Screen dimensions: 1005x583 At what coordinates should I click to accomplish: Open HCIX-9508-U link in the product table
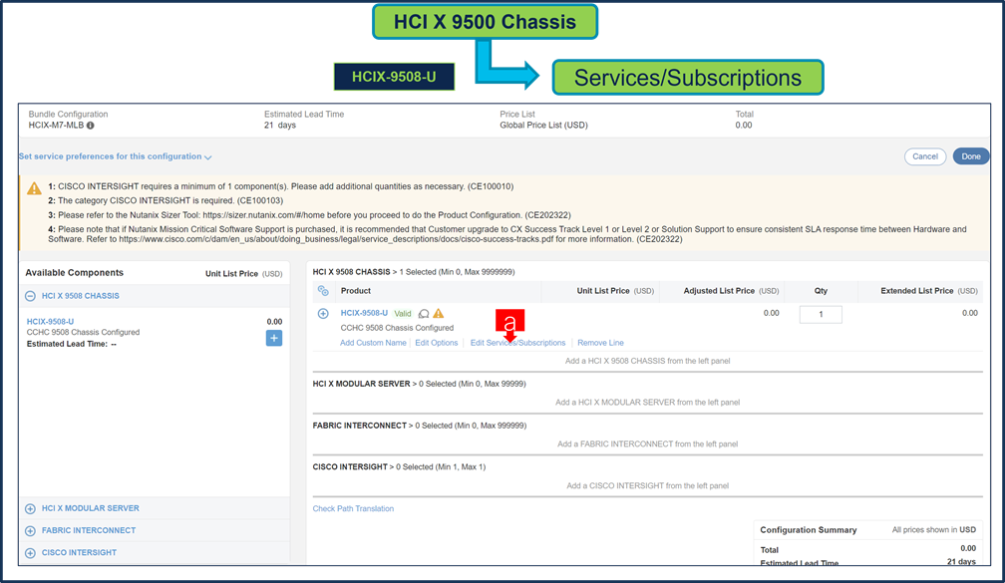click(364, 313)
